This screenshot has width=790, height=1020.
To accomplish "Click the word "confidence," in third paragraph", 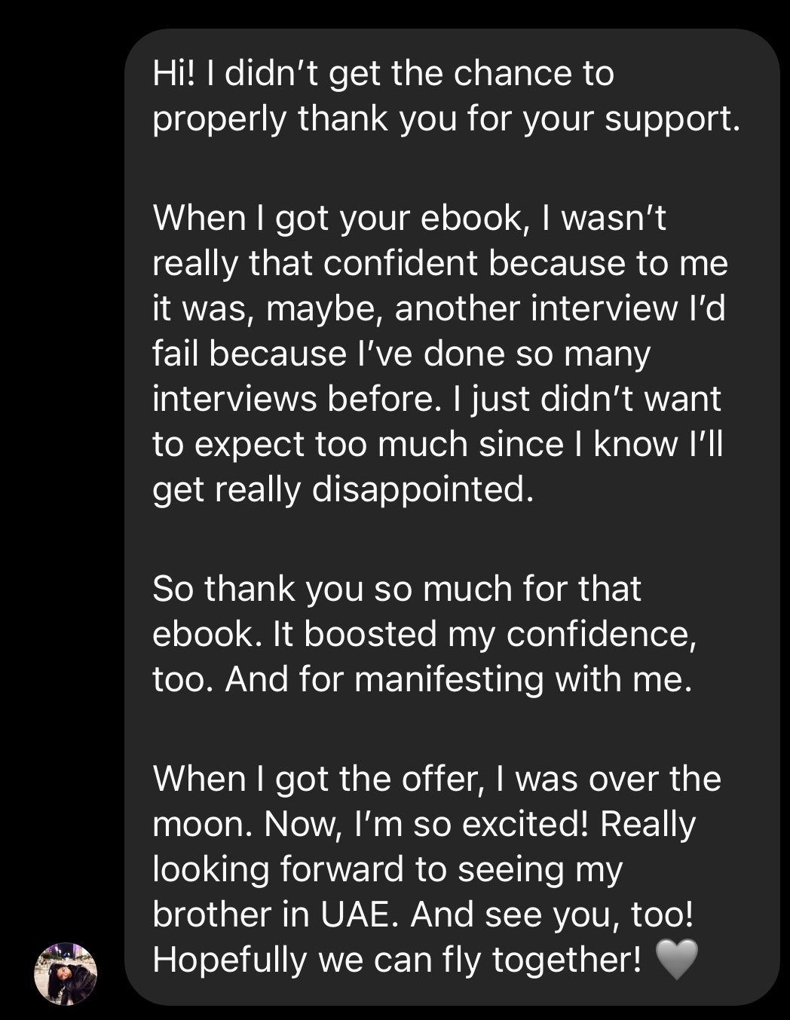I will (x=602, y=634).
